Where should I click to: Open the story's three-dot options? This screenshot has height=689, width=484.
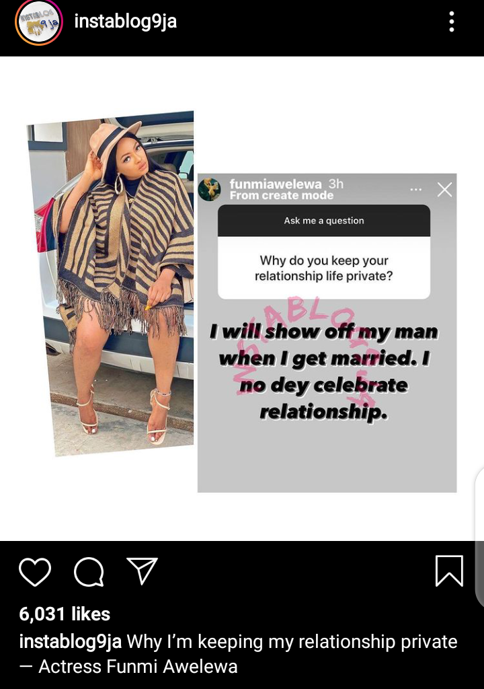pos(415,190)
